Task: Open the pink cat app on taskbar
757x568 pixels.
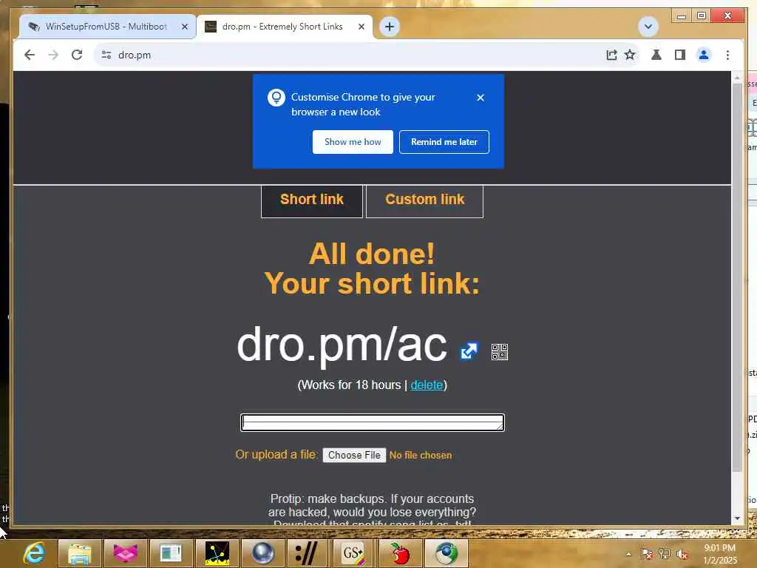Action: click(x=125, y=553)
